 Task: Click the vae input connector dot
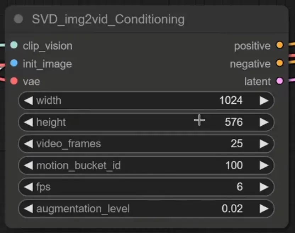click(x=14, y=81)
